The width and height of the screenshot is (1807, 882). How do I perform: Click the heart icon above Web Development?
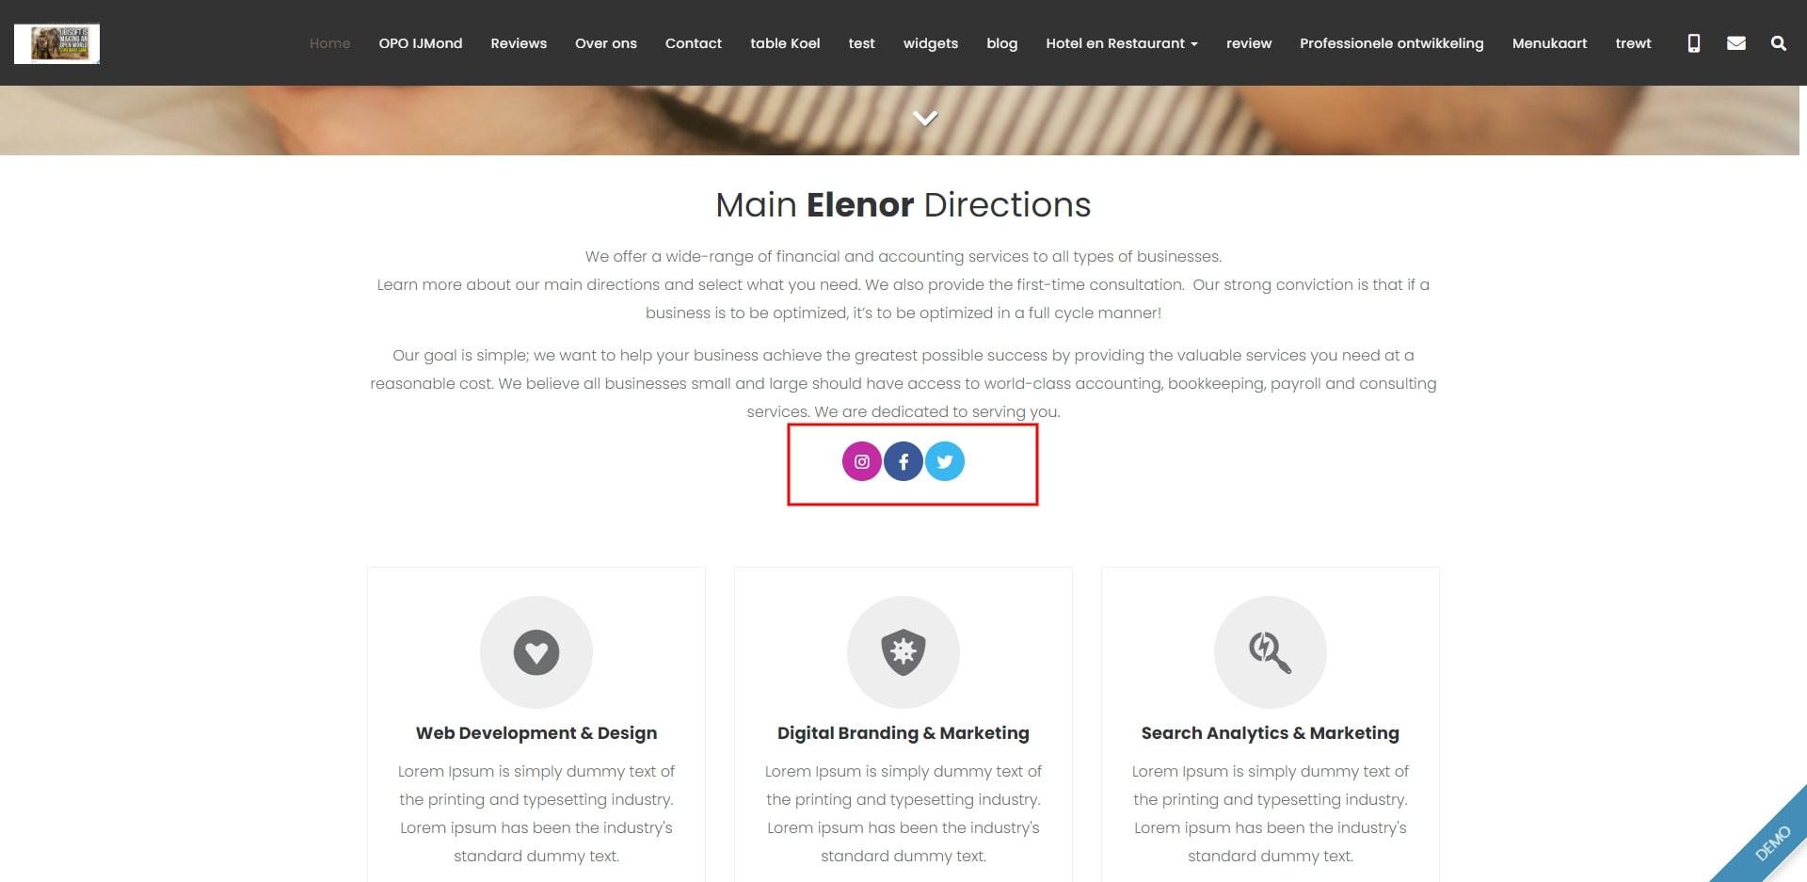tap(536, 652)
